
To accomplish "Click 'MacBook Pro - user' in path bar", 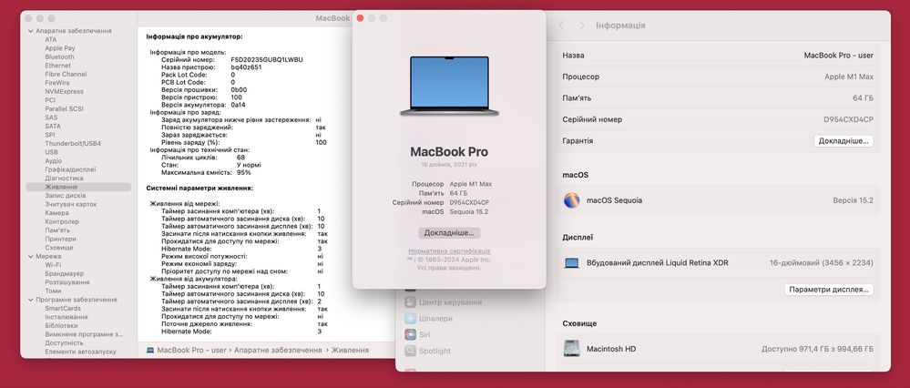I will [191, 351].
